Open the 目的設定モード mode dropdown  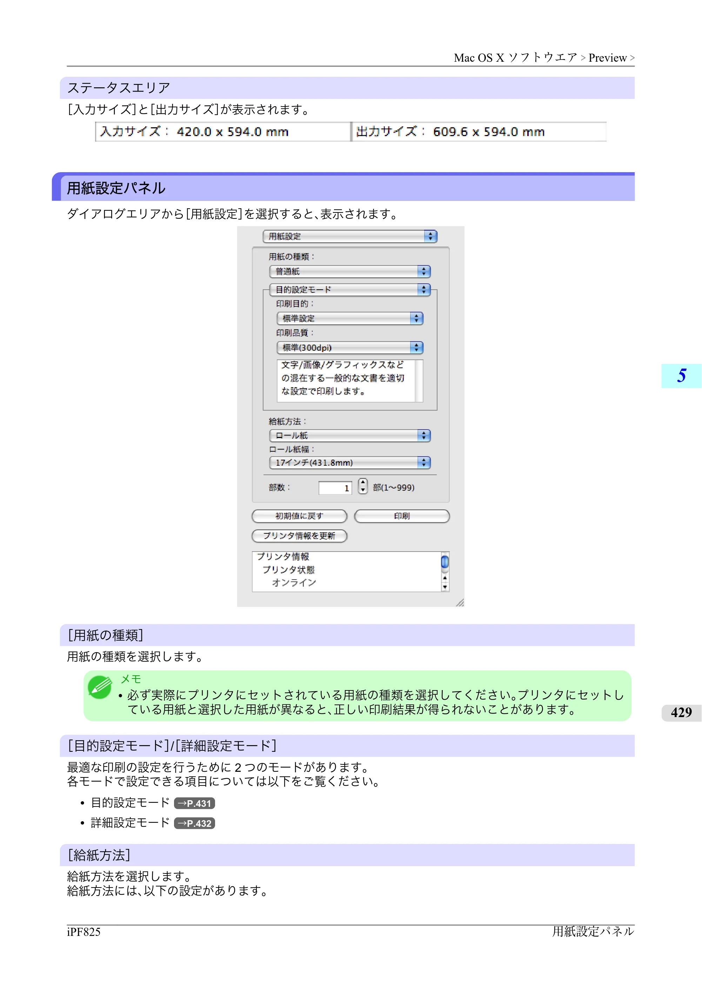pyautogui.click(x=350, y=290)
